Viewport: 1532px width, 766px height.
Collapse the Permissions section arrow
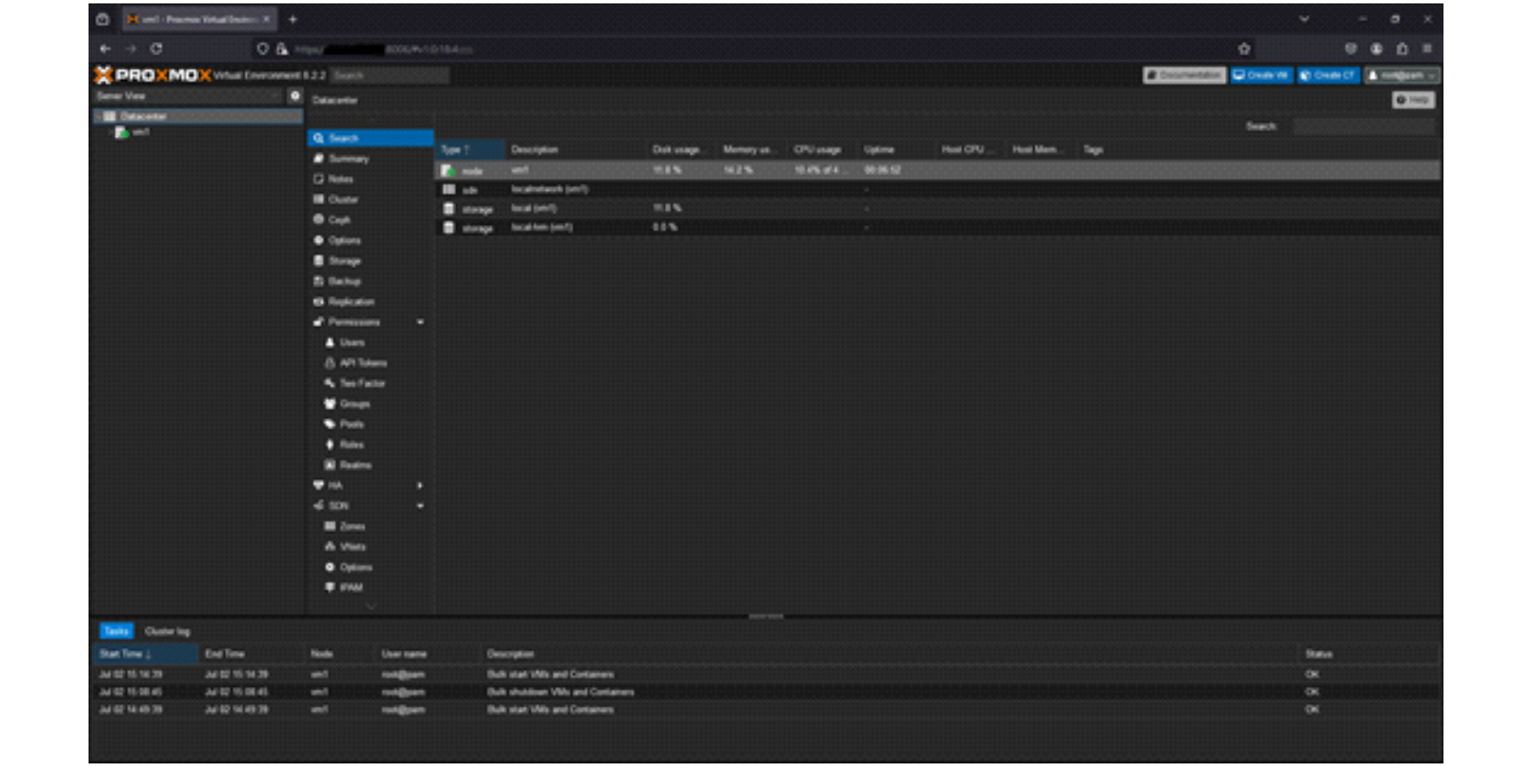420,323
